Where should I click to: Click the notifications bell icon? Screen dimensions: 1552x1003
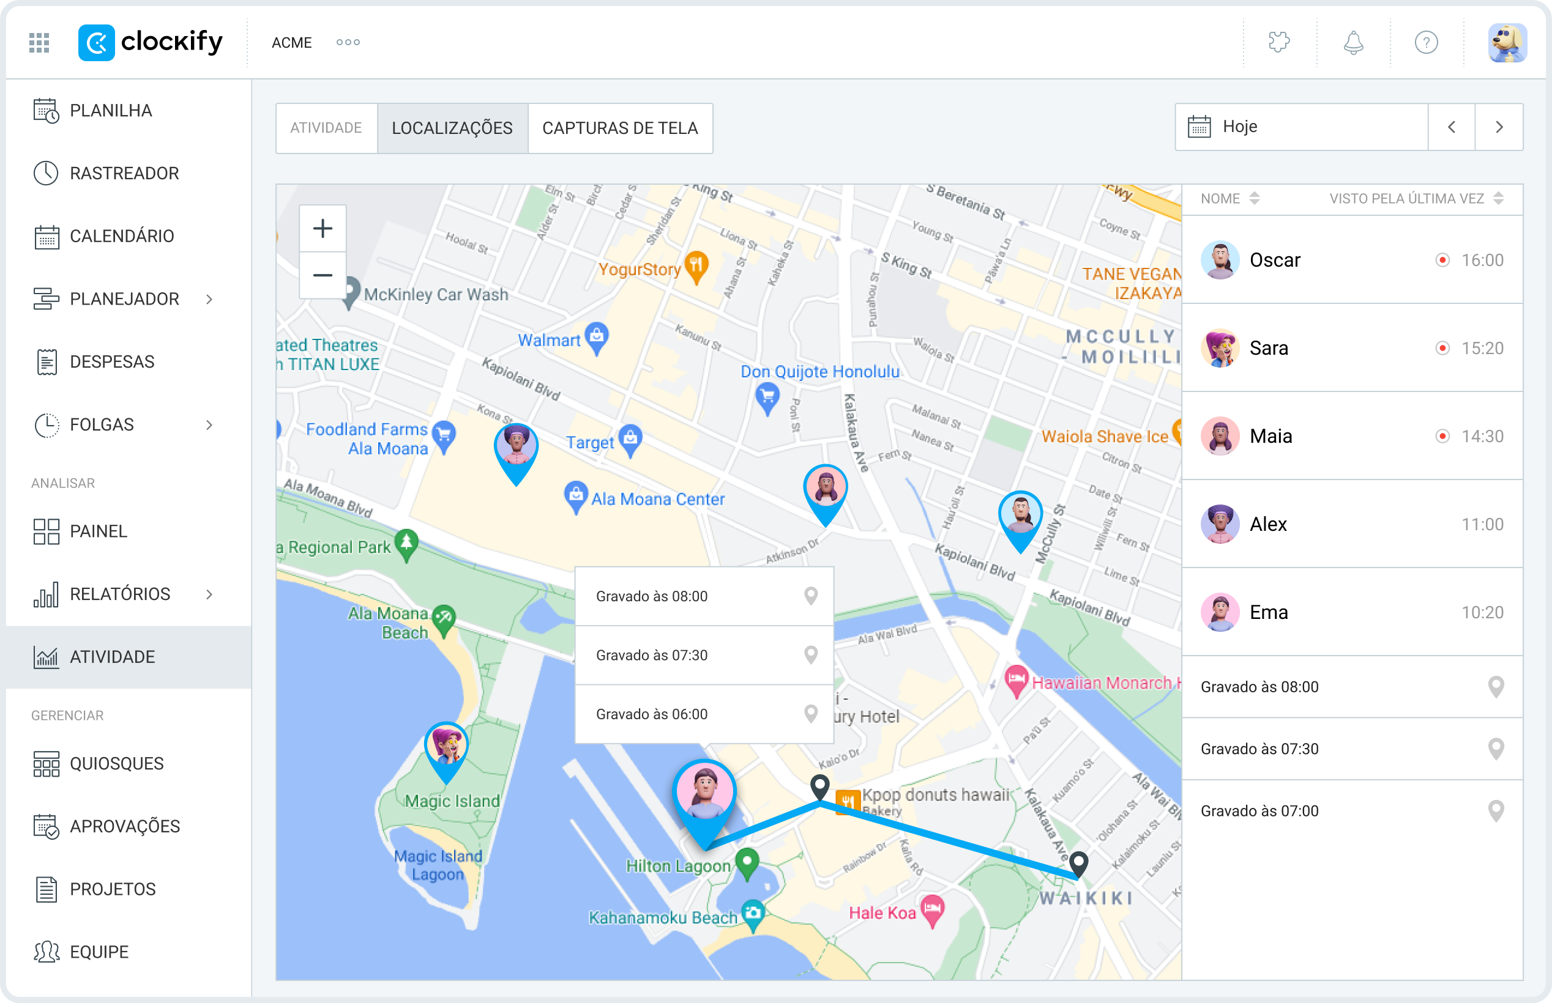[x=1353, y=42]
